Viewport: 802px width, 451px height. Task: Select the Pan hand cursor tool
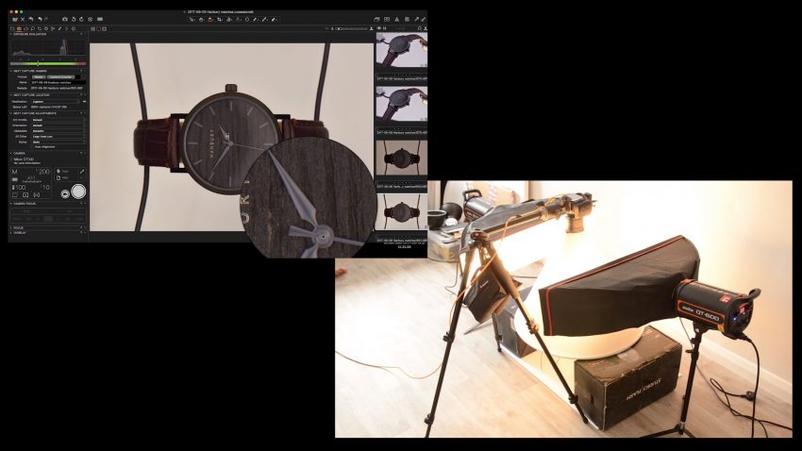(x=202, y=20)
